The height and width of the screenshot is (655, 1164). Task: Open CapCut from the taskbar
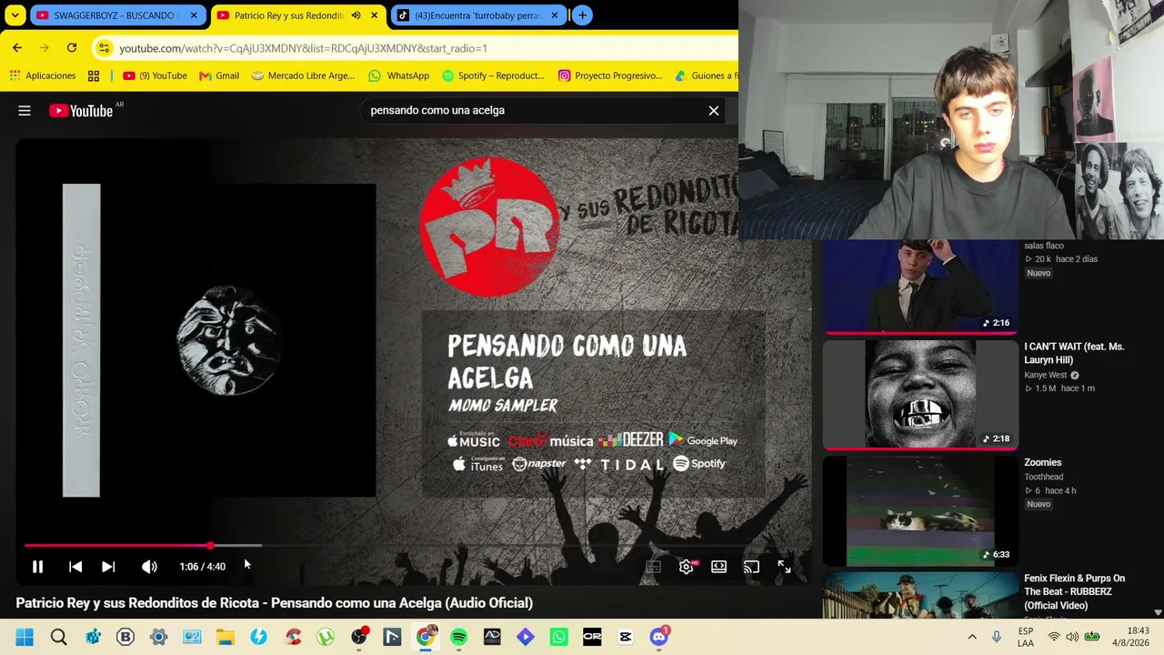click(626, 637)
